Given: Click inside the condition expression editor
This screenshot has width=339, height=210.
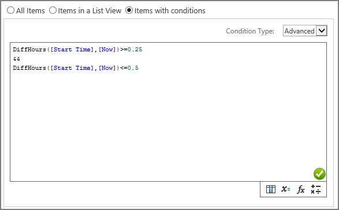Looking at the screenshot, I should [168, 112].
